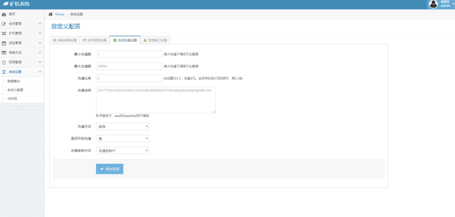The height and width of the screenshot is (217, 455).
Task: Open the 是否开启充值 dropdown
Action: (x=122, y=139)
